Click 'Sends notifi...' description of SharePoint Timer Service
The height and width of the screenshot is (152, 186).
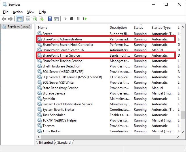[120, 55]
